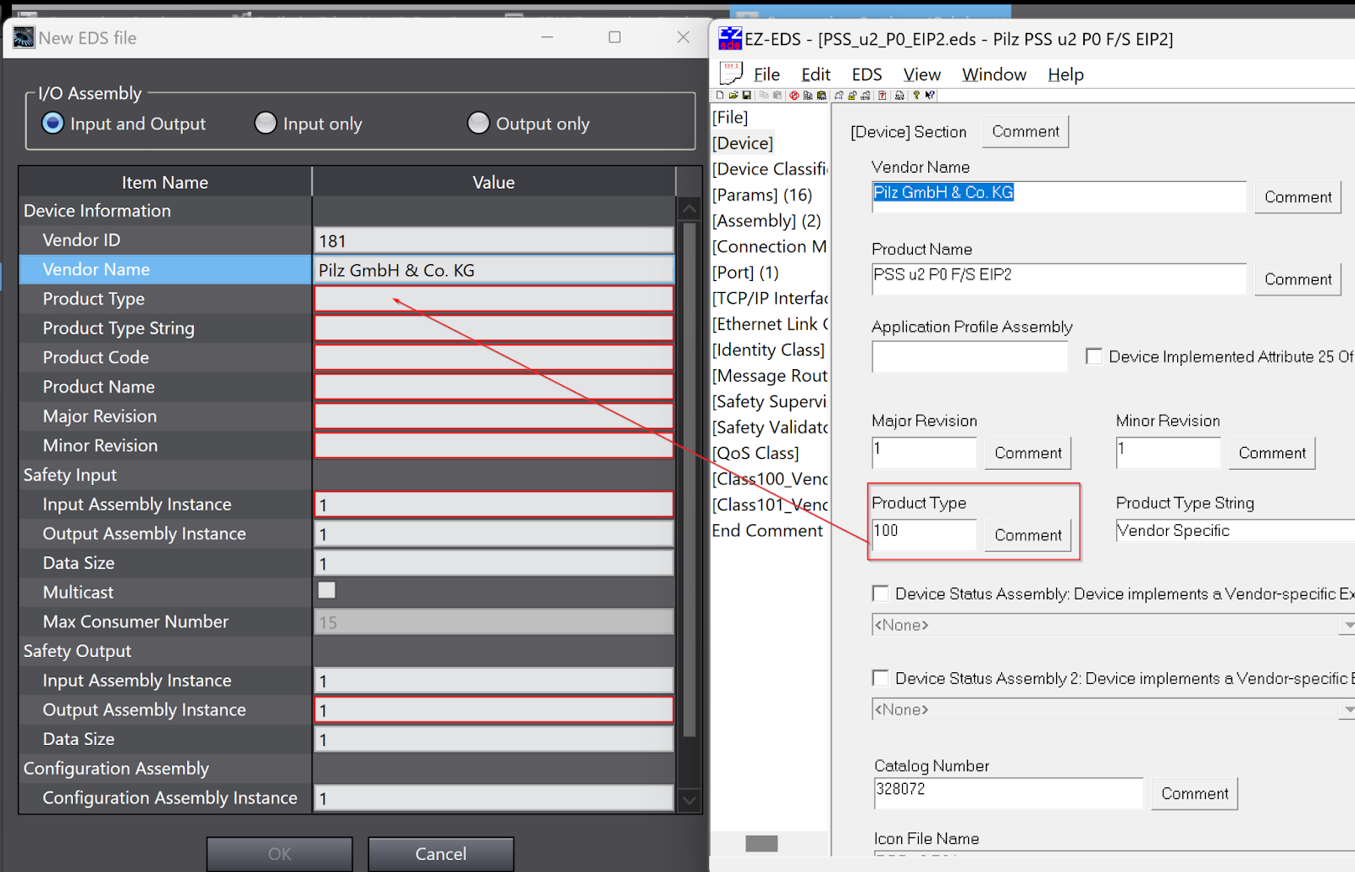Click the EZ-EDS Product Name field PSS u2 P0 F/S EIP2
Viewport: 1355px width, 872px height.
(1059, 279)
